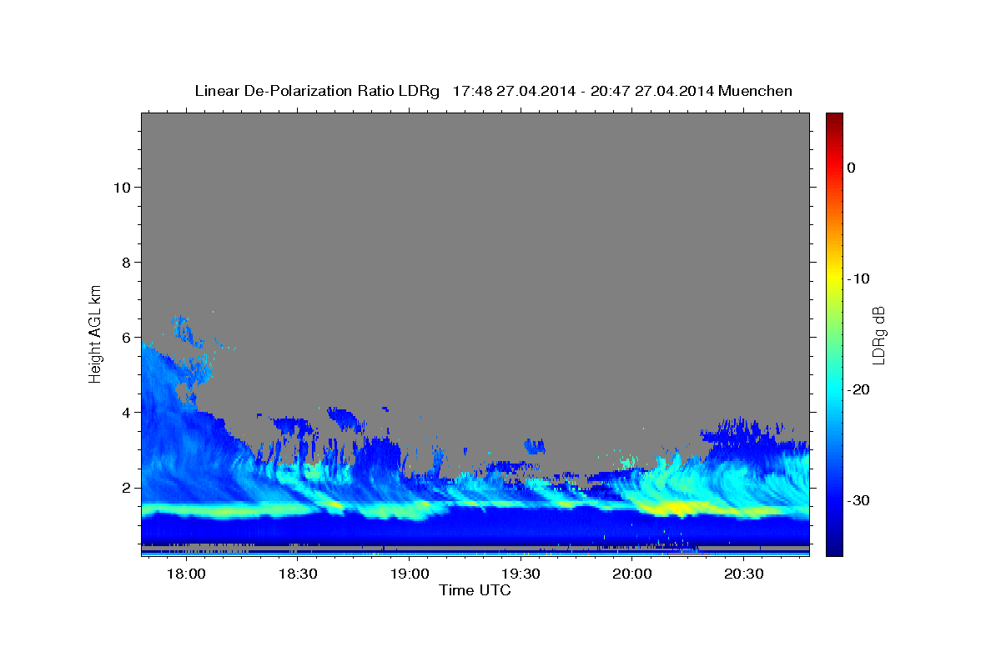Select the 19:00 time tick label
1001x667 pixels.
click(409, 574)
